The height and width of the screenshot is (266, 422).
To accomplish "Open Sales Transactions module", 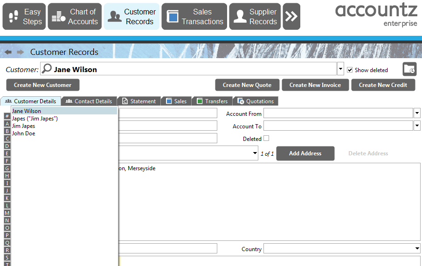I will pyautogui.click(x=194, y=16).
